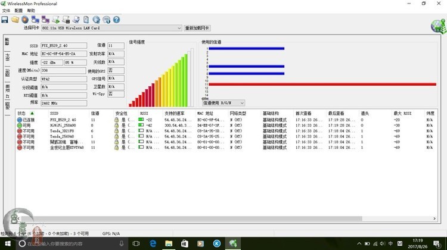Open Windows Start menu
Viewport: 447px width, 250px height.
(x=8, y=243)
